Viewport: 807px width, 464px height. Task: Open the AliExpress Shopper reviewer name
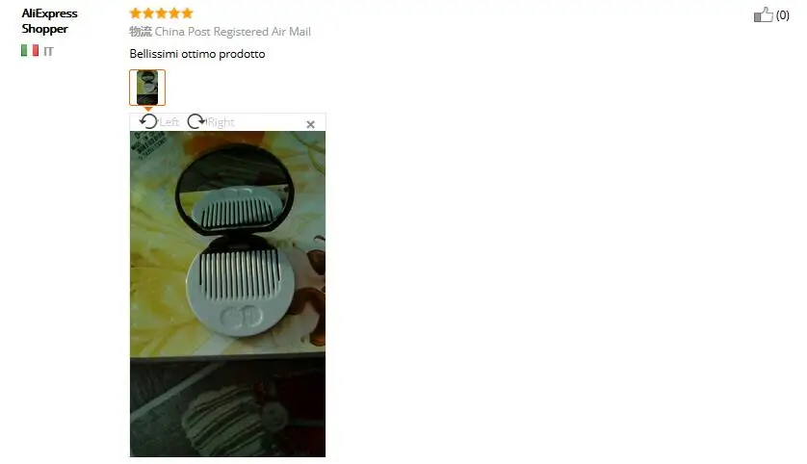[49, 21]
